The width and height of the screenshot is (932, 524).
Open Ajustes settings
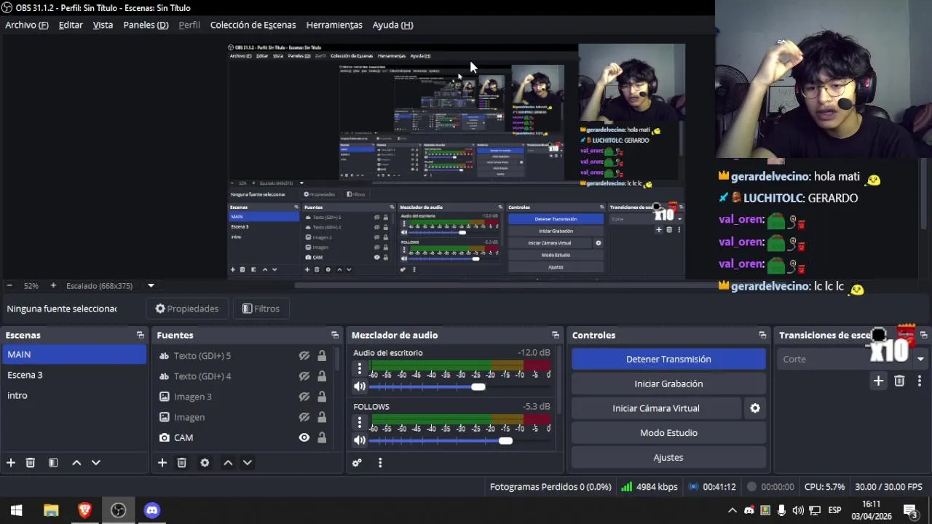click(668, 458)
